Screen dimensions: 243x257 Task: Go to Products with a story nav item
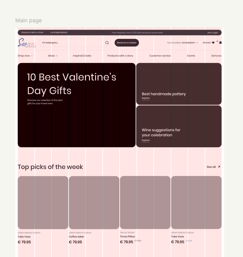click(120, 56)
